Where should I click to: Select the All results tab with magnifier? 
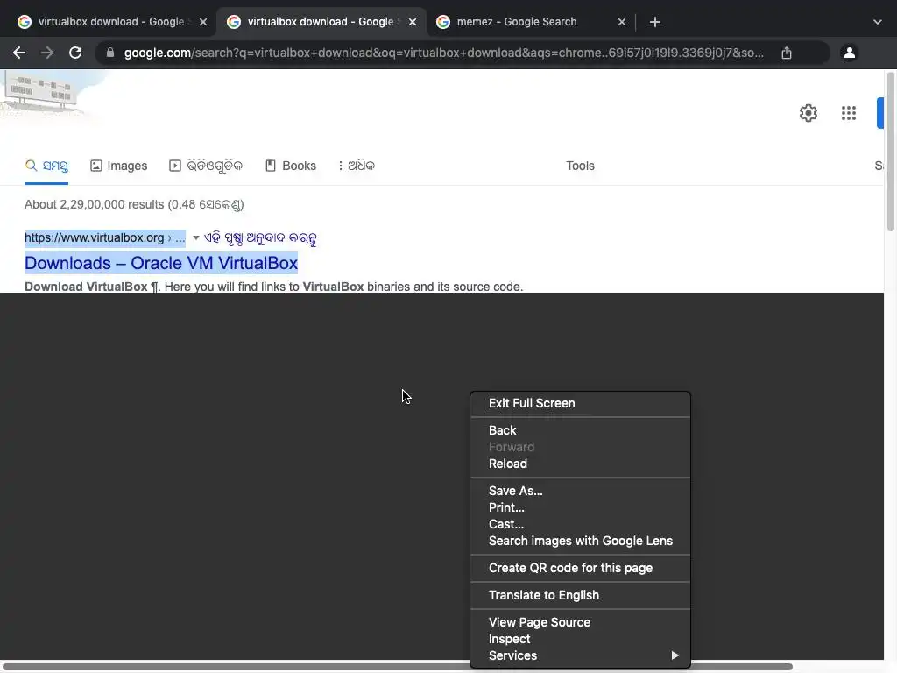click(x=46, y=166)
